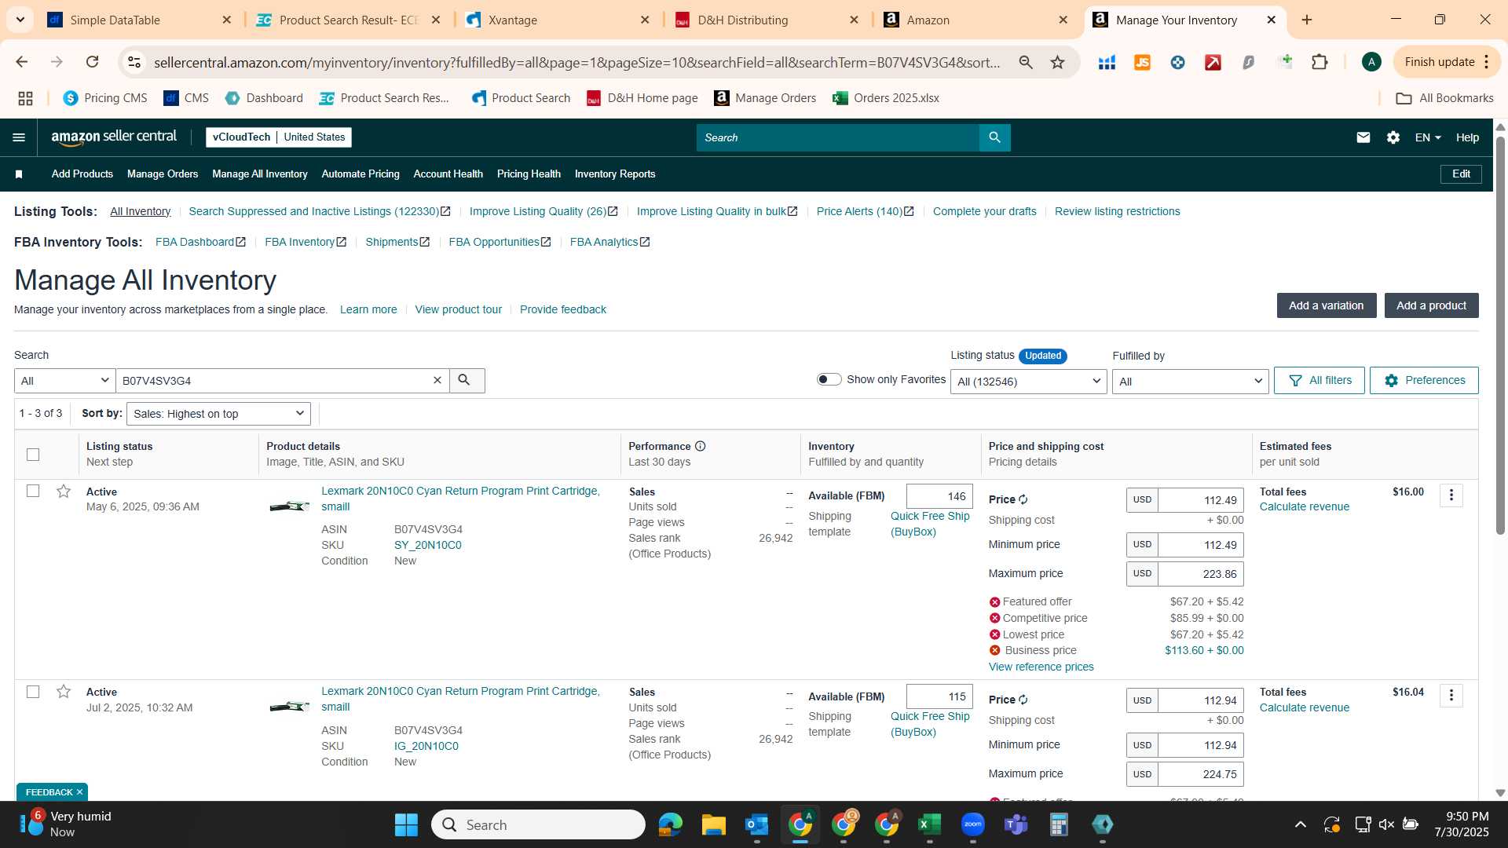Click the mail messages envelope icon
The width and height of the screenshot is (1508, 848).
click(x=1363, y=137)
